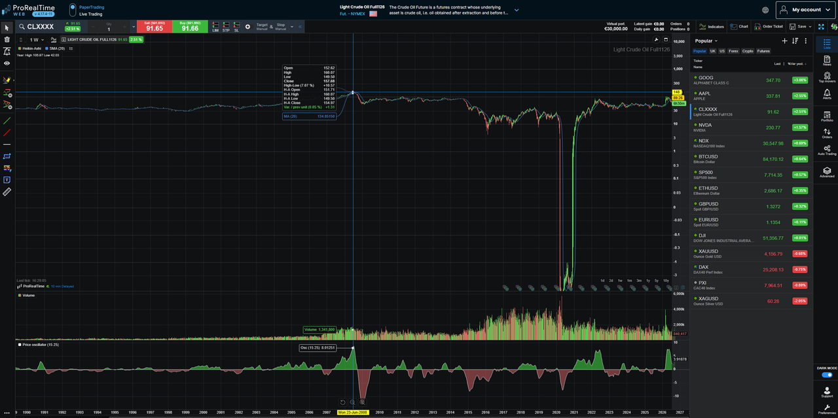Image resolution: width=838 pixels, height=418 pixels.
Task: Select the Forex list tab
Action: [733, 51]
